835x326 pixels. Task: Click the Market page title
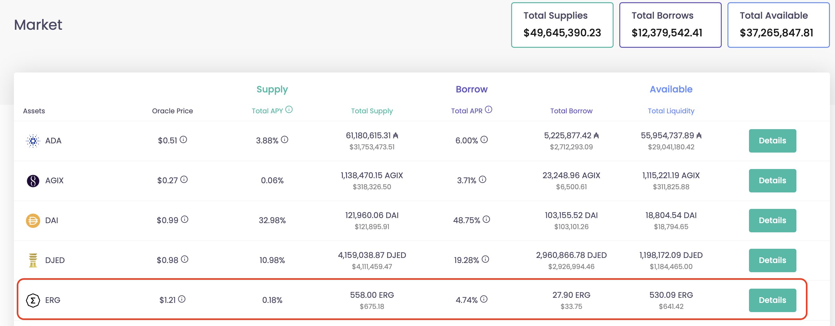[x=38, y=25]
